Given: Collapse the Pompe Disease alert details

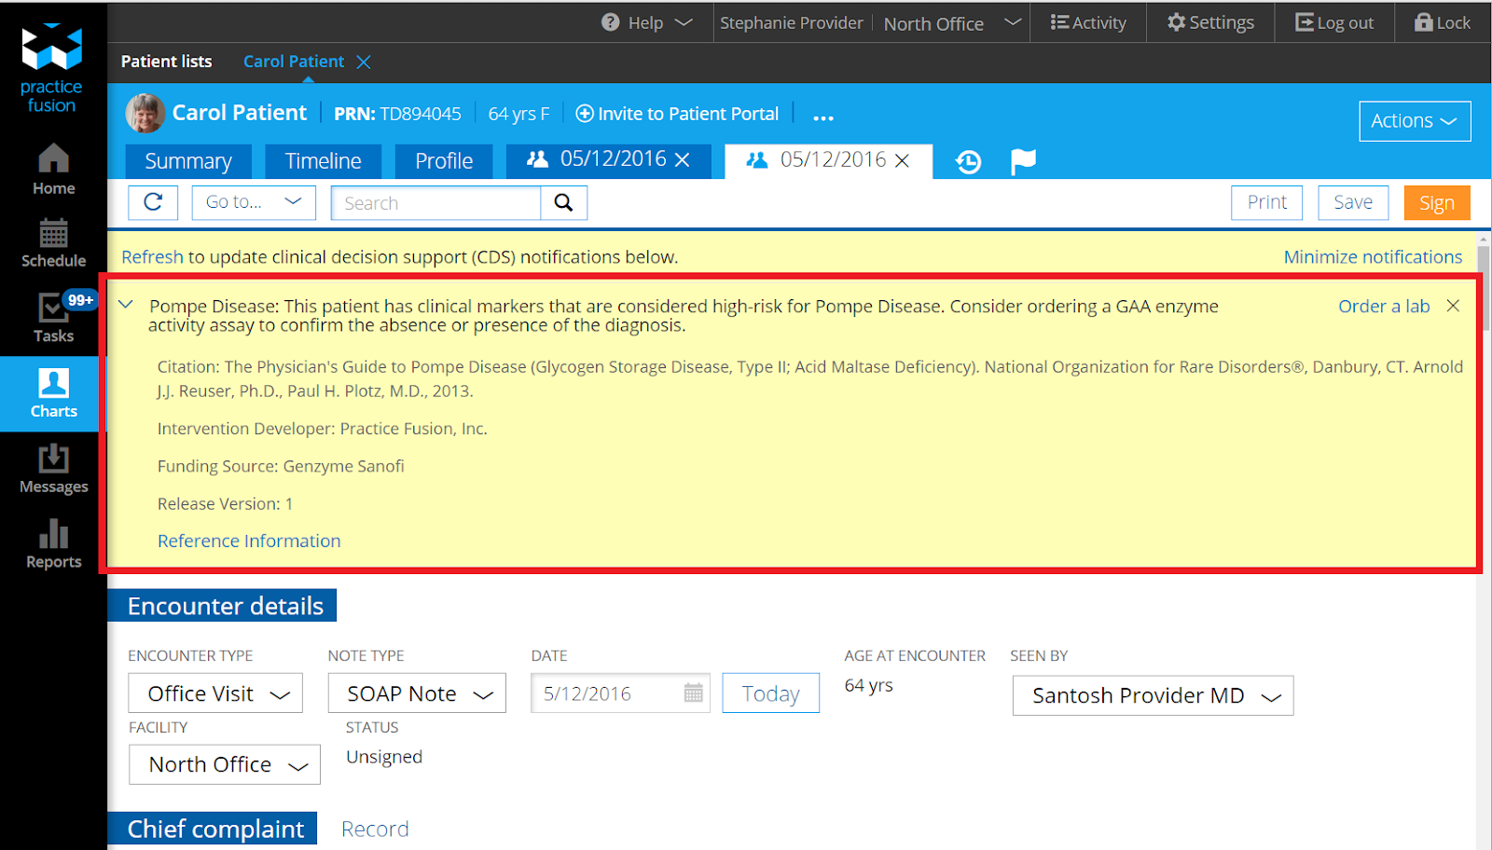Looking at the screenshot, I should coord(126,305).
